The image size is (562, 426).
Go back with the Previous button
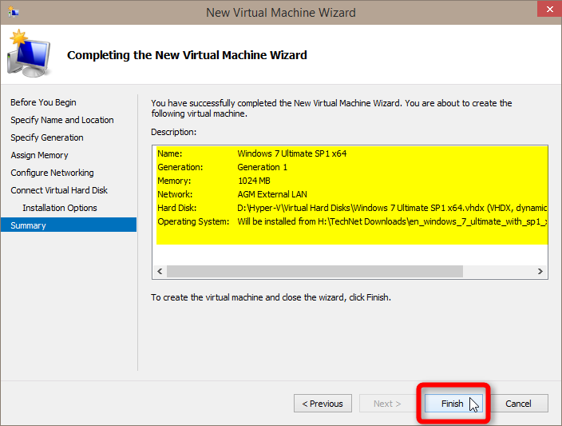(323, 404)
